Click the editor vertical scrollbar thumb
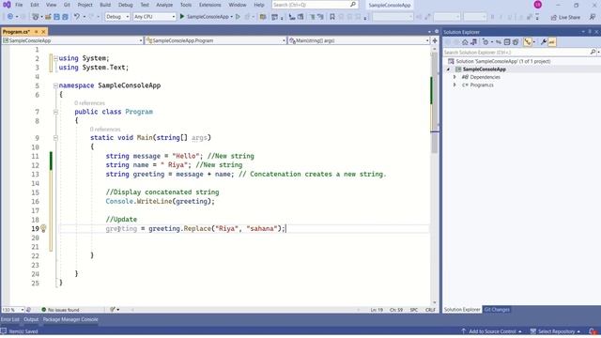The width and height of the screenshot is (601, 338). (434, 101)
